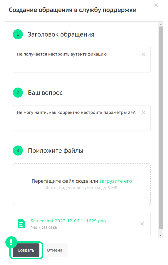The width and height of the screenshot is (168, 265).
Task: Focus the Ваш вопрос text field
Action: coord(82,118)
